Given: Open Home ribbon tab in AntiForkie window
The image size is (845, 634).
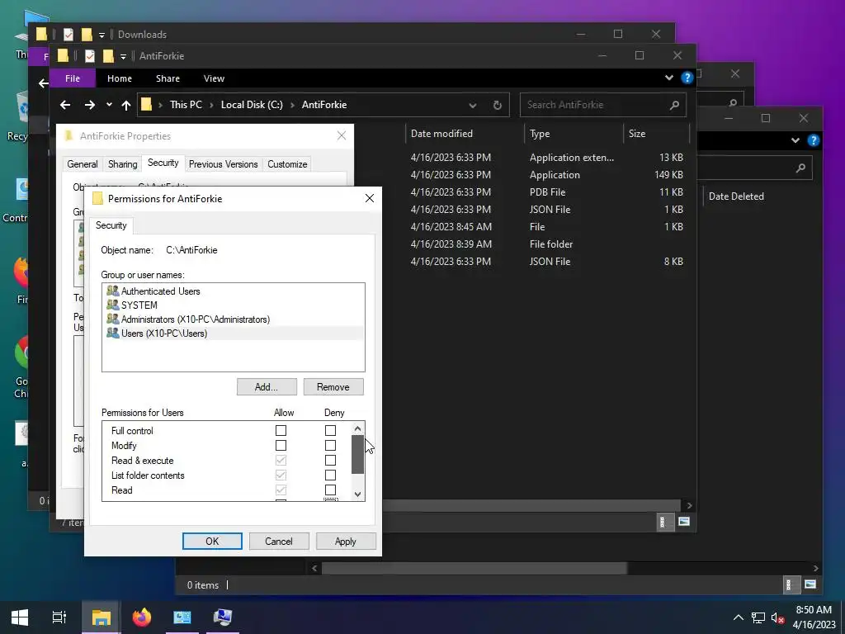Looking at the screenshot, I should [120, 78].
